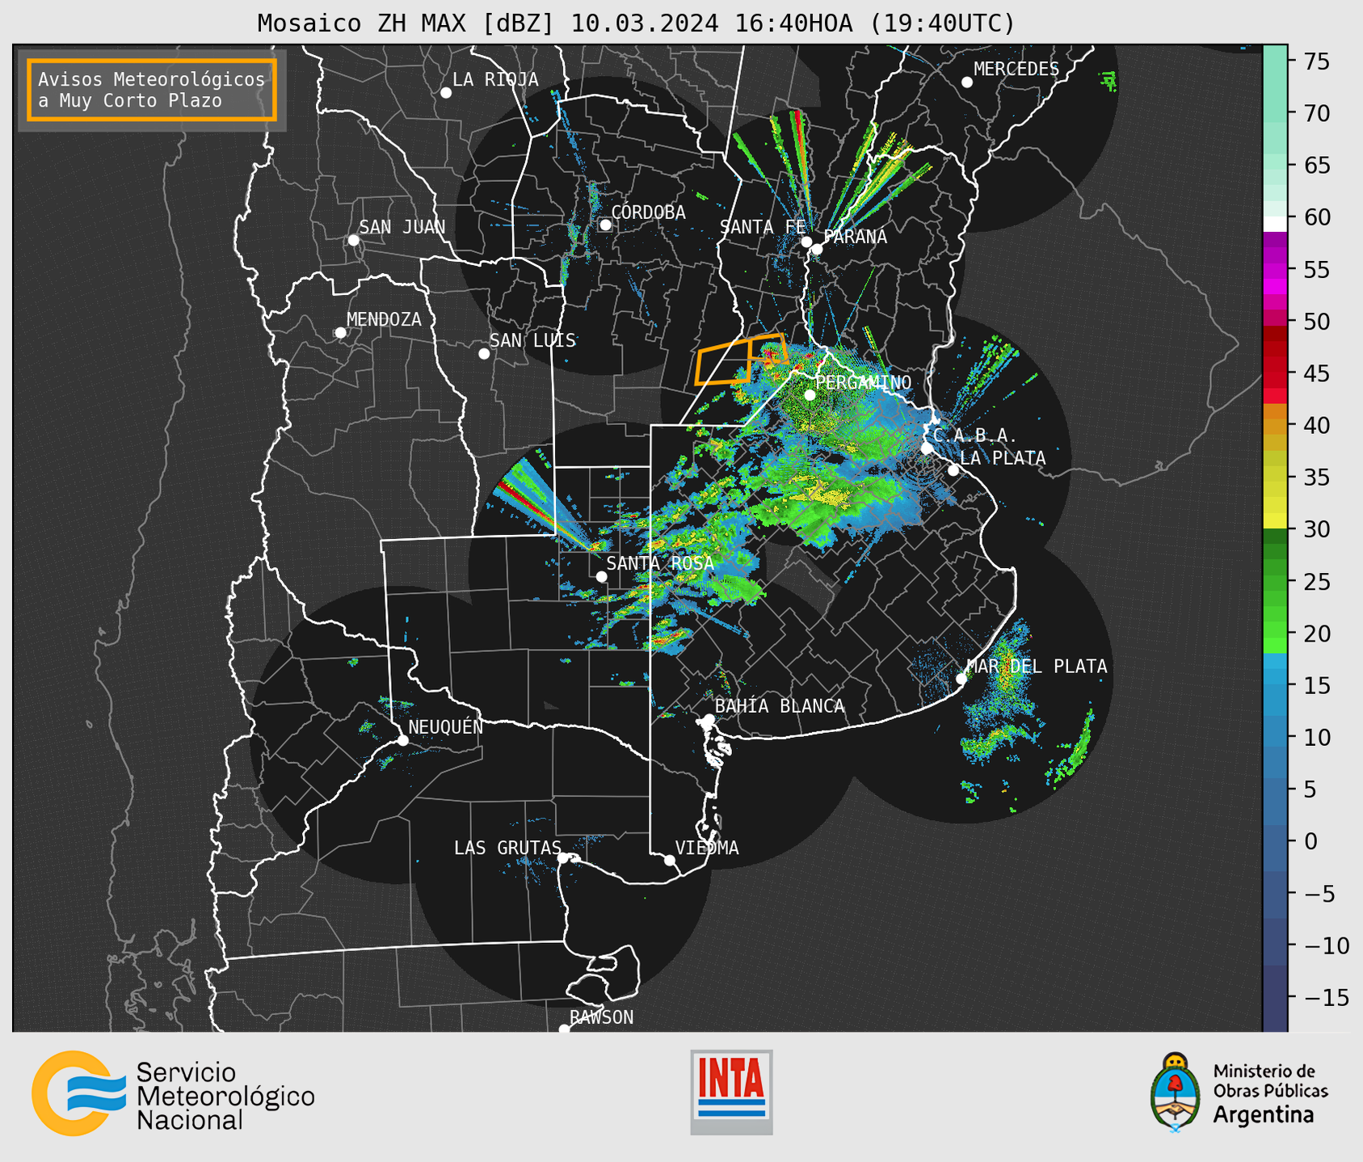
Task: Click the MERCEDES city marker
Action: [967, 82]
